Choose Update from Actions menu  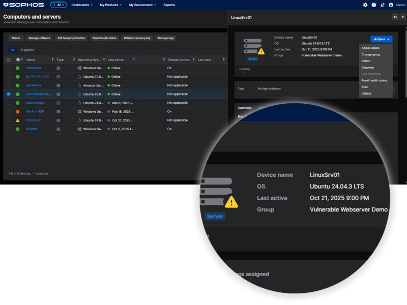(x=366, y=94)
